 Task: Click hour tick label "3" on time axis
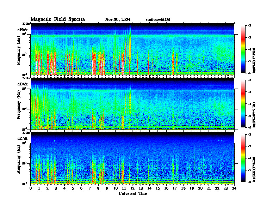click(56, 188)
